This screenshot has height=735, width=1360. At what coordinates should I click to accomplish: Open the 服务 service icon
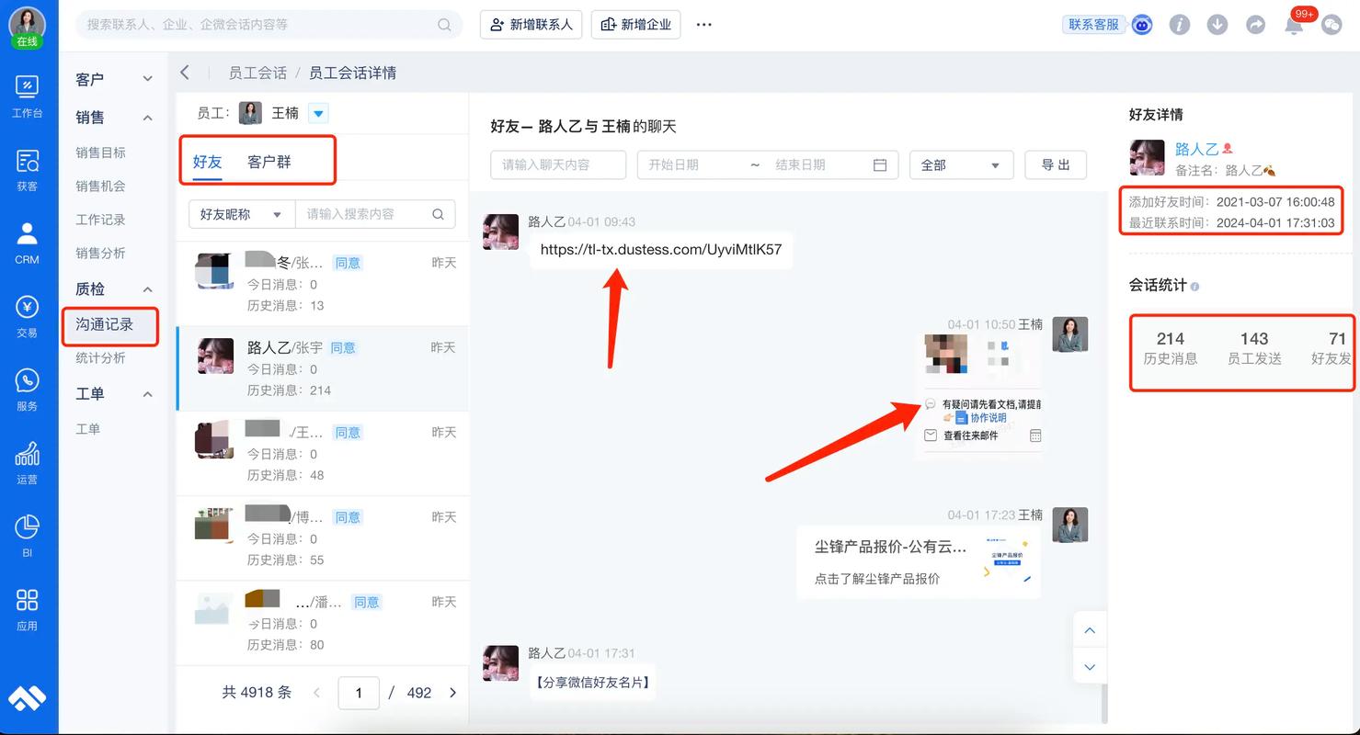(27, 389)
